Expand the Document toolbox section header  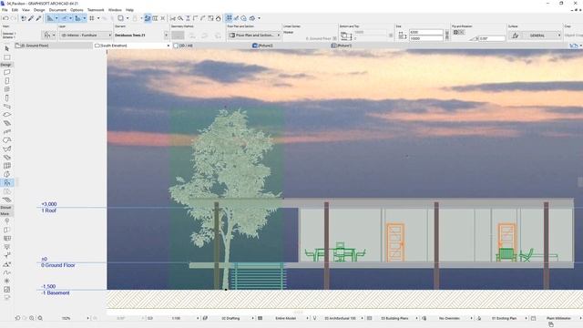pyautogui.click(x=6, y=207)
